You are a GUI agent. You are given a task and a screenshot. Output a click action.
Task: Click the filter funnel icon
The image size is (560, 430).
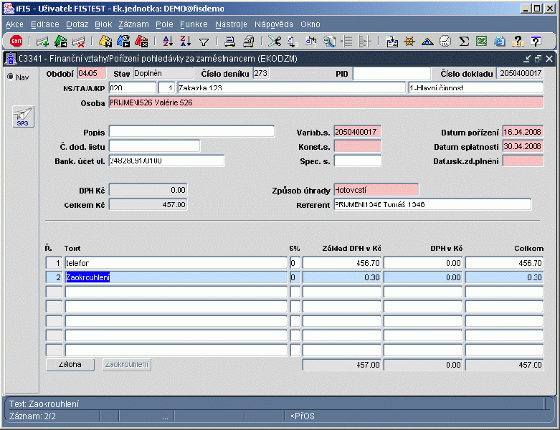204,42
